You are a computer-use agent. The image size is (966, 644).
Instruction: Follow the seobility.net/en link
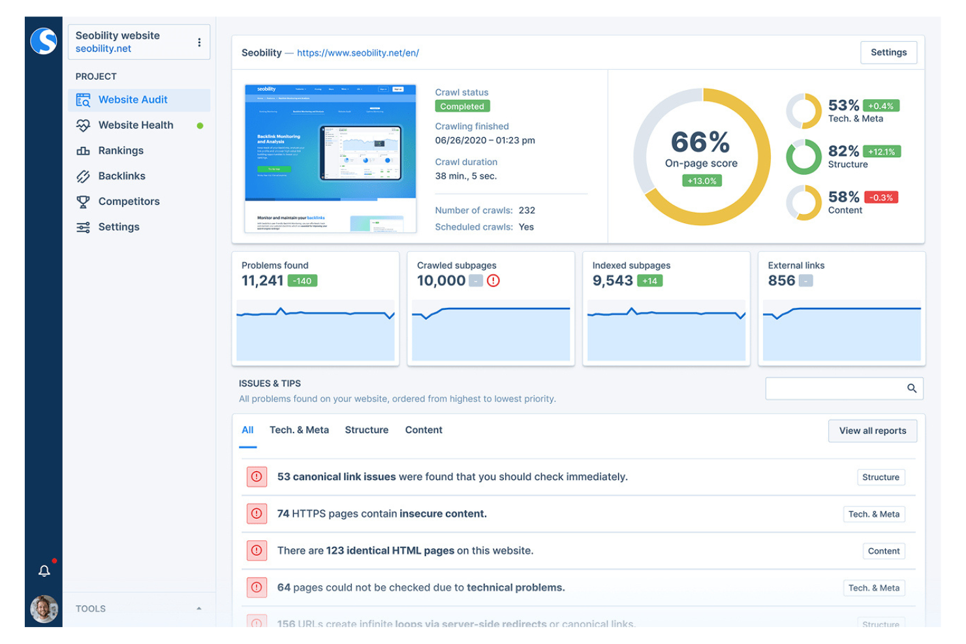click(x=358, y=53)
